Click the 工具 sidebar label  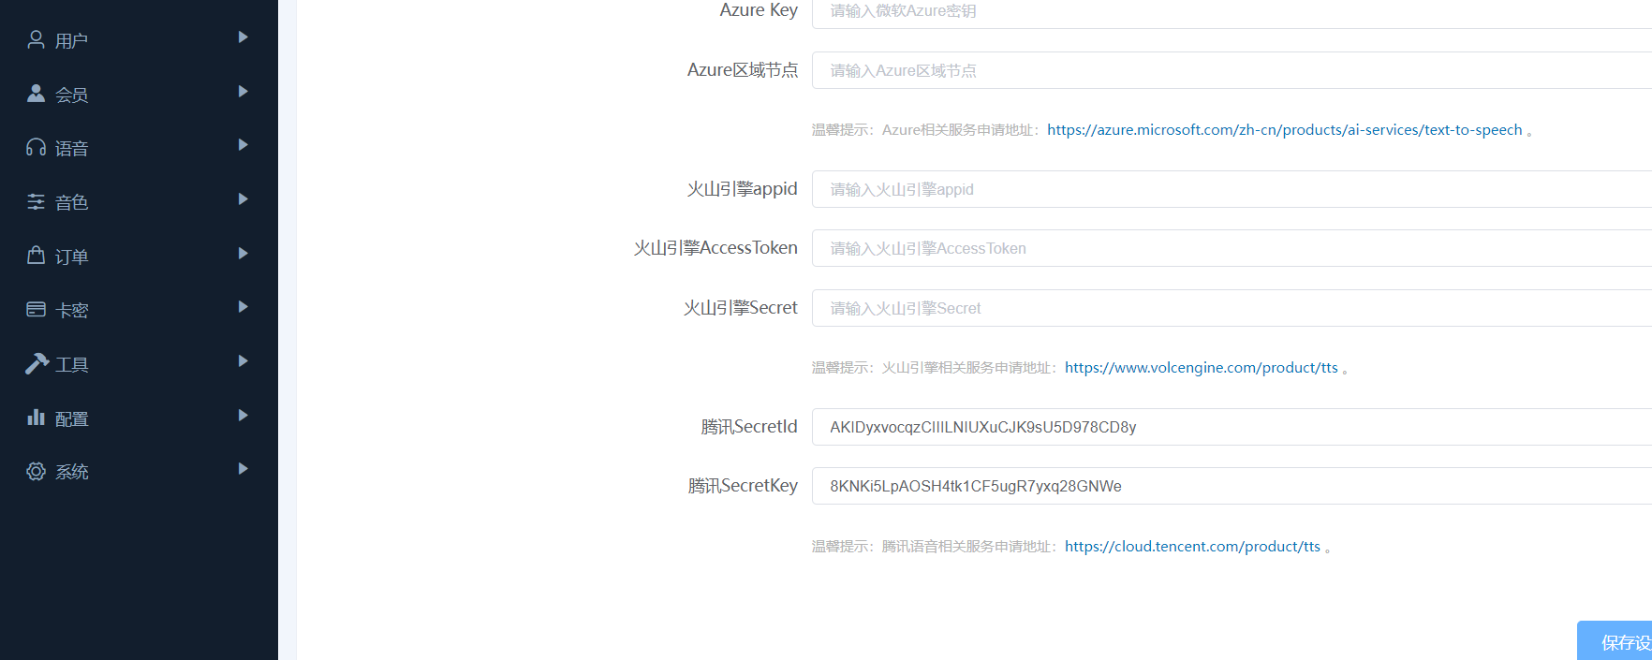point(72,364)
